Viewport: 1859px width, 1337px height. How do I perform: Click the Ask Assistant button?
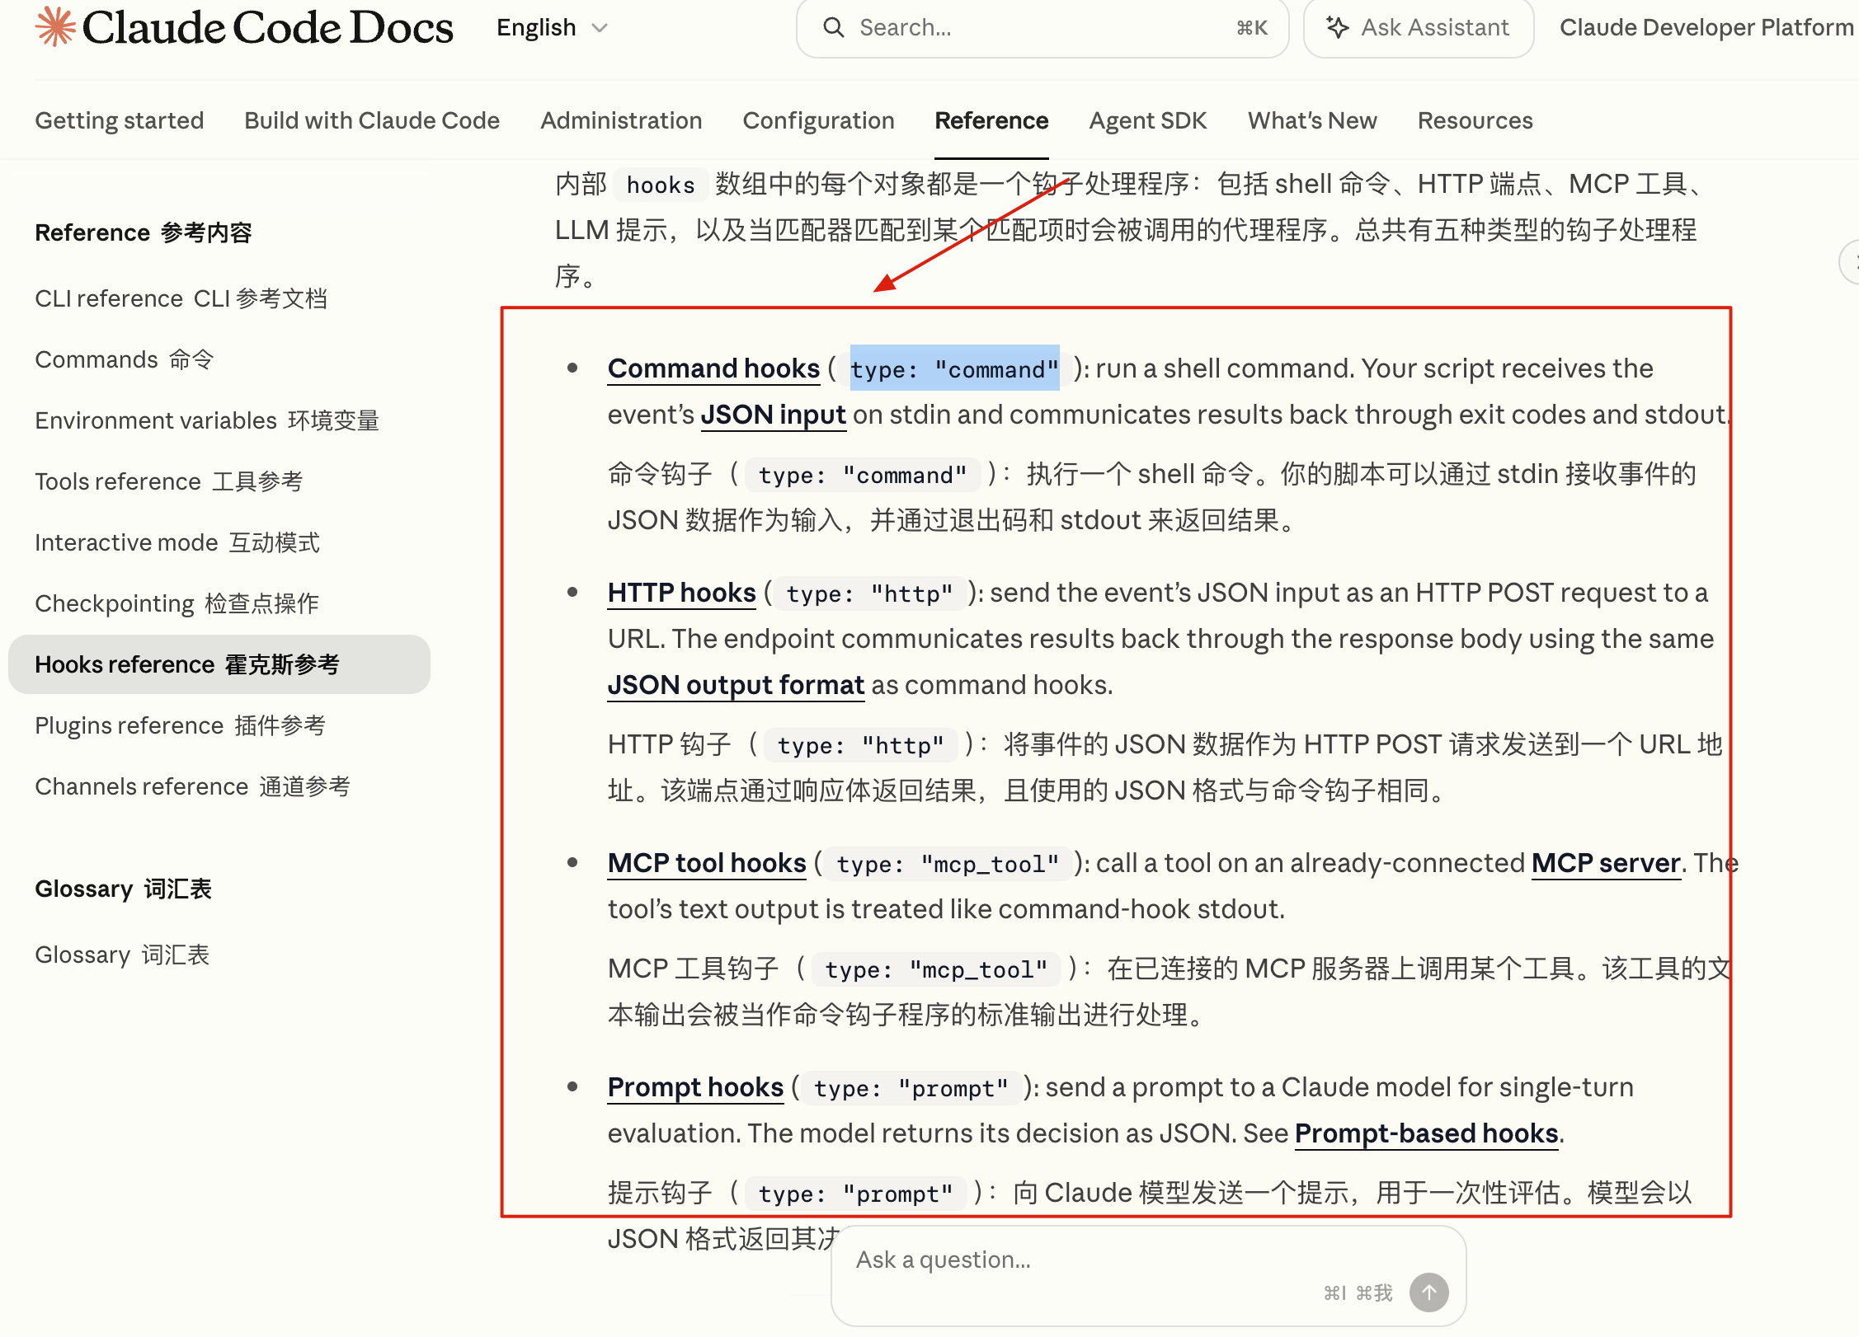[x=1419, y=28]
